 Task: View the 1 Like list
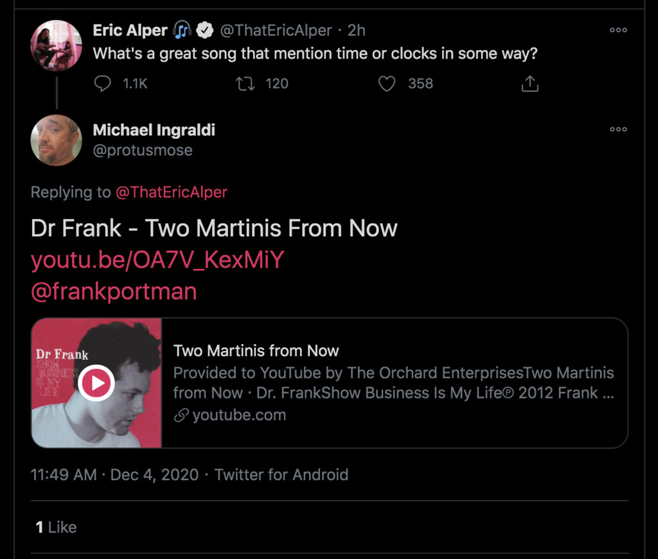click(57, 527)
